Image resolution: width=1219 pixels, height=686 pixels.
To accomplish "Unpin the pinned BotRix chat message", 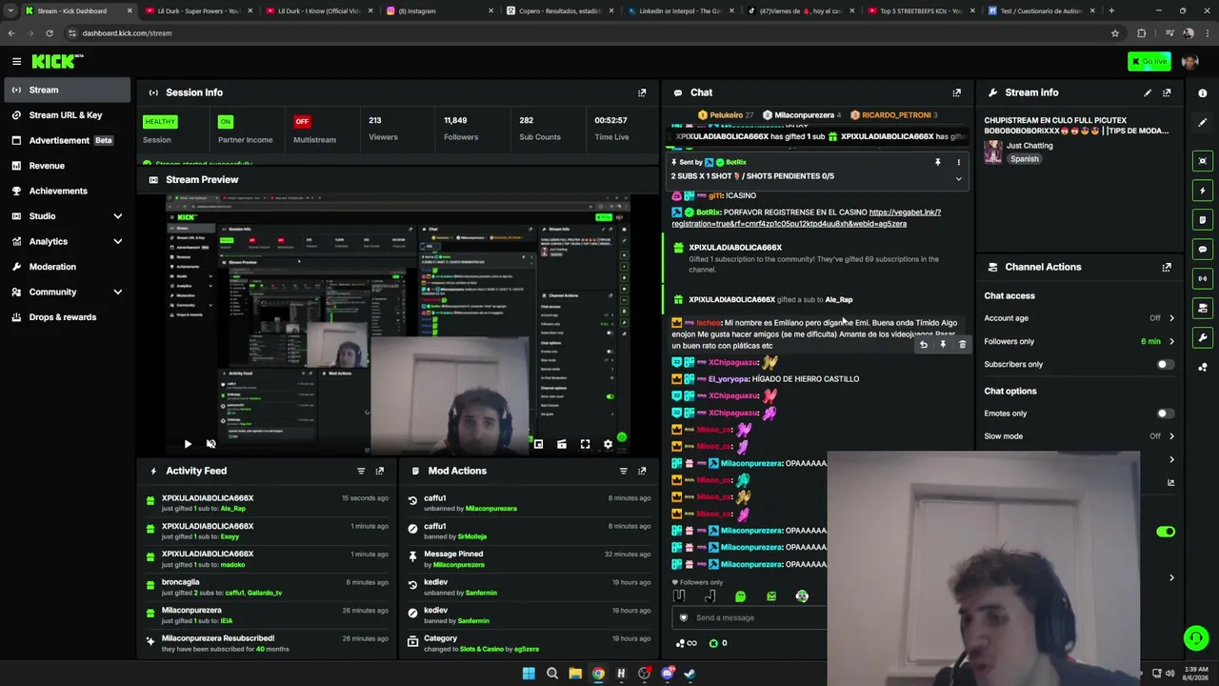I will 938,162.
